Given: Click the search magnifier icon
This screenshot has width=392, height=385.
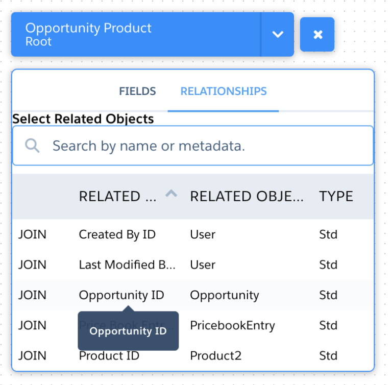Looking at the screenshot, I should click(33, 146).
